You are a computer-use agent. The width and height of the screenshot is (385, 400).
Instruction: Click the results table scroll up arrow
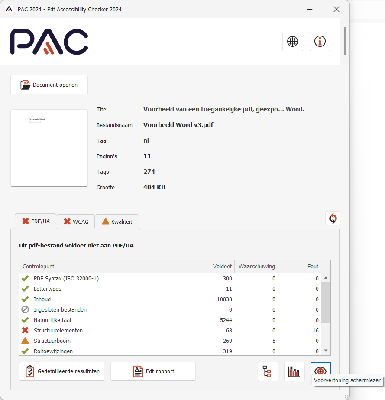click(326, 277)
